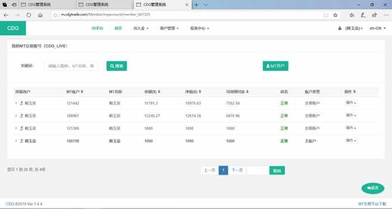Reload the page with the refresh icon
Viewport: 392px width, 209px height.
[x=29, y=15]
